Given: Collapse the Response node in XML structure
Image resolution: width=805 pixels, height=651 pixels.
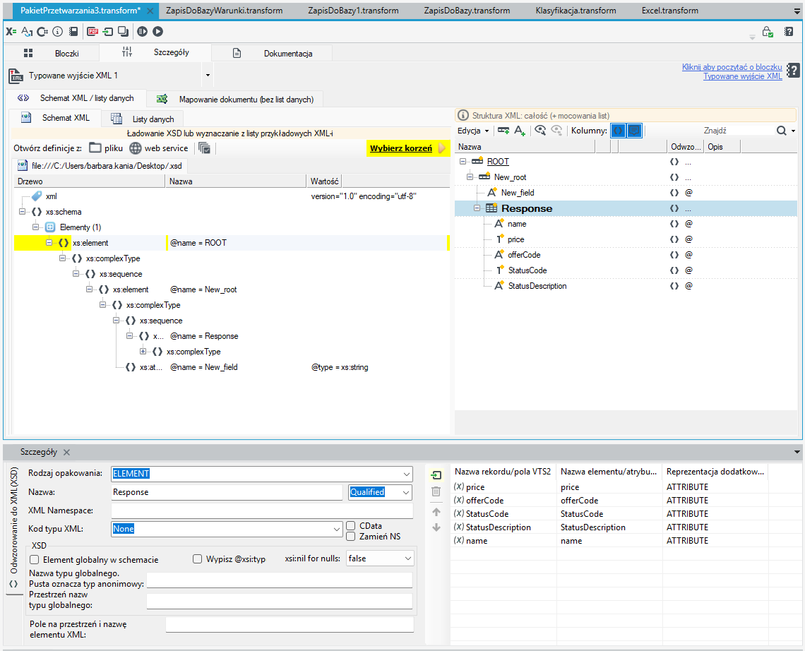Looking at the screenshot, I should tap(477, 208).
